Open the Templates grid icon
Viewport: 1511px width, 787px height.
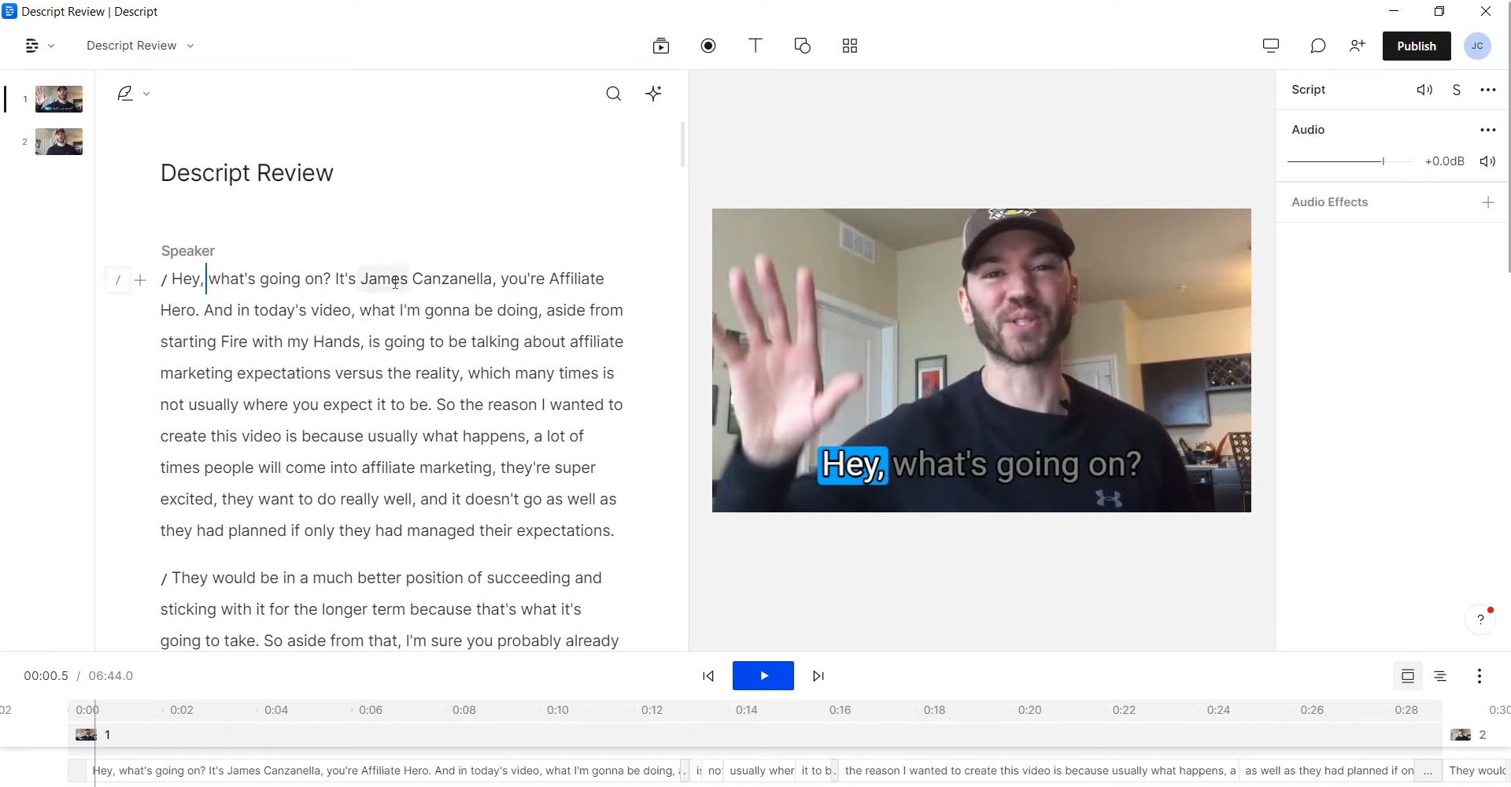coord(850,46)
